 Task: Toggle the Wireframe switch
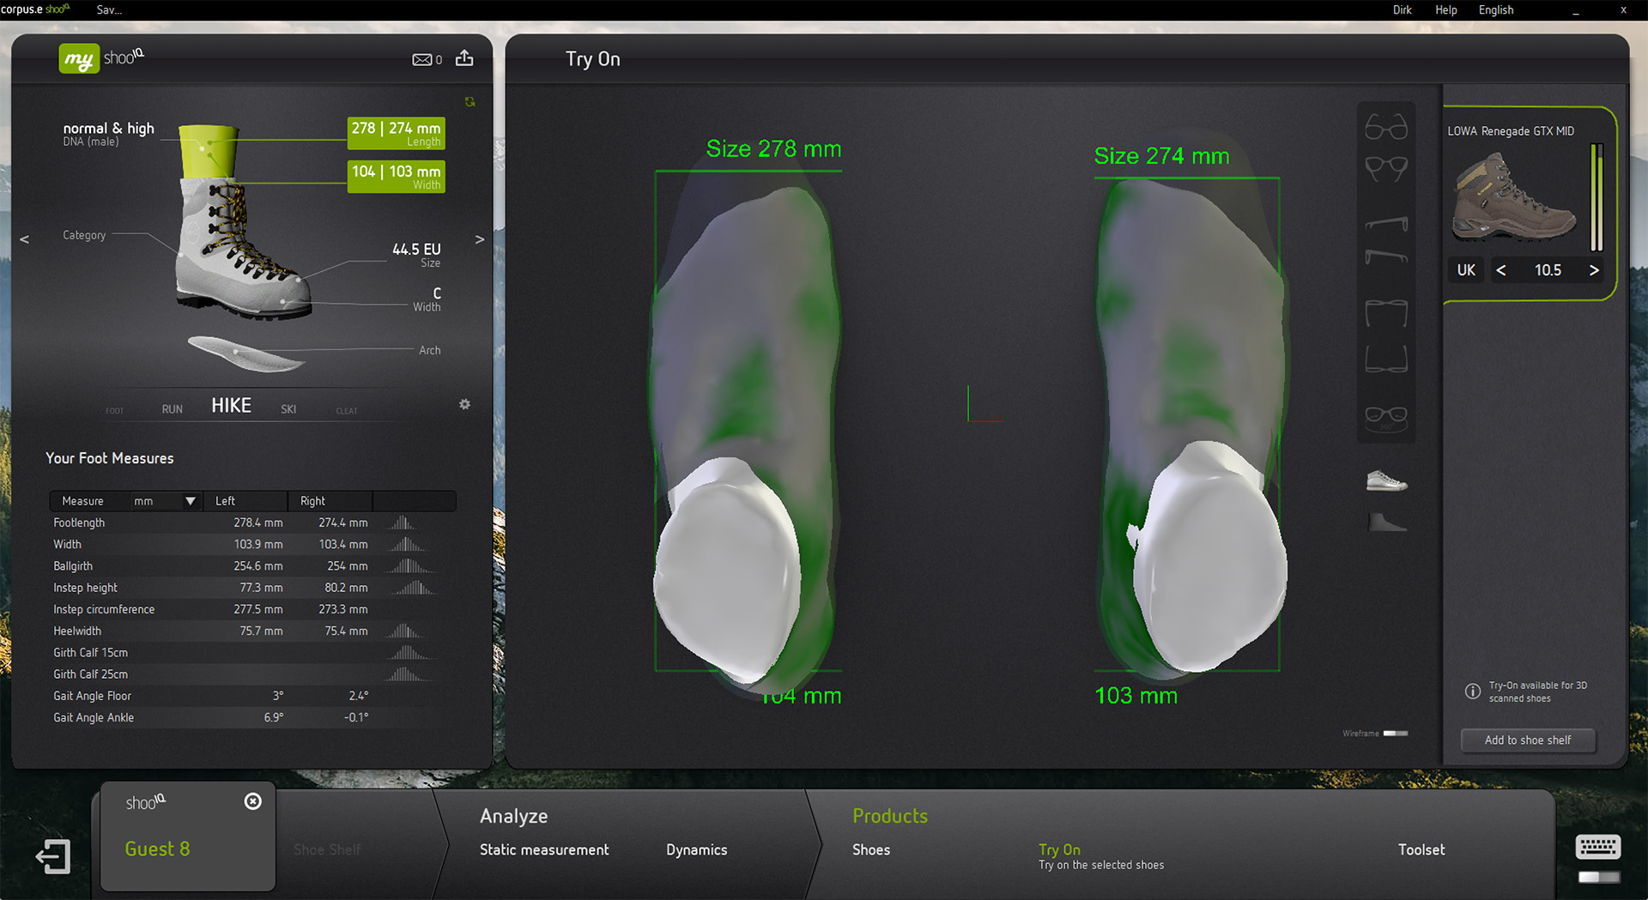[x=1396, y=734]
